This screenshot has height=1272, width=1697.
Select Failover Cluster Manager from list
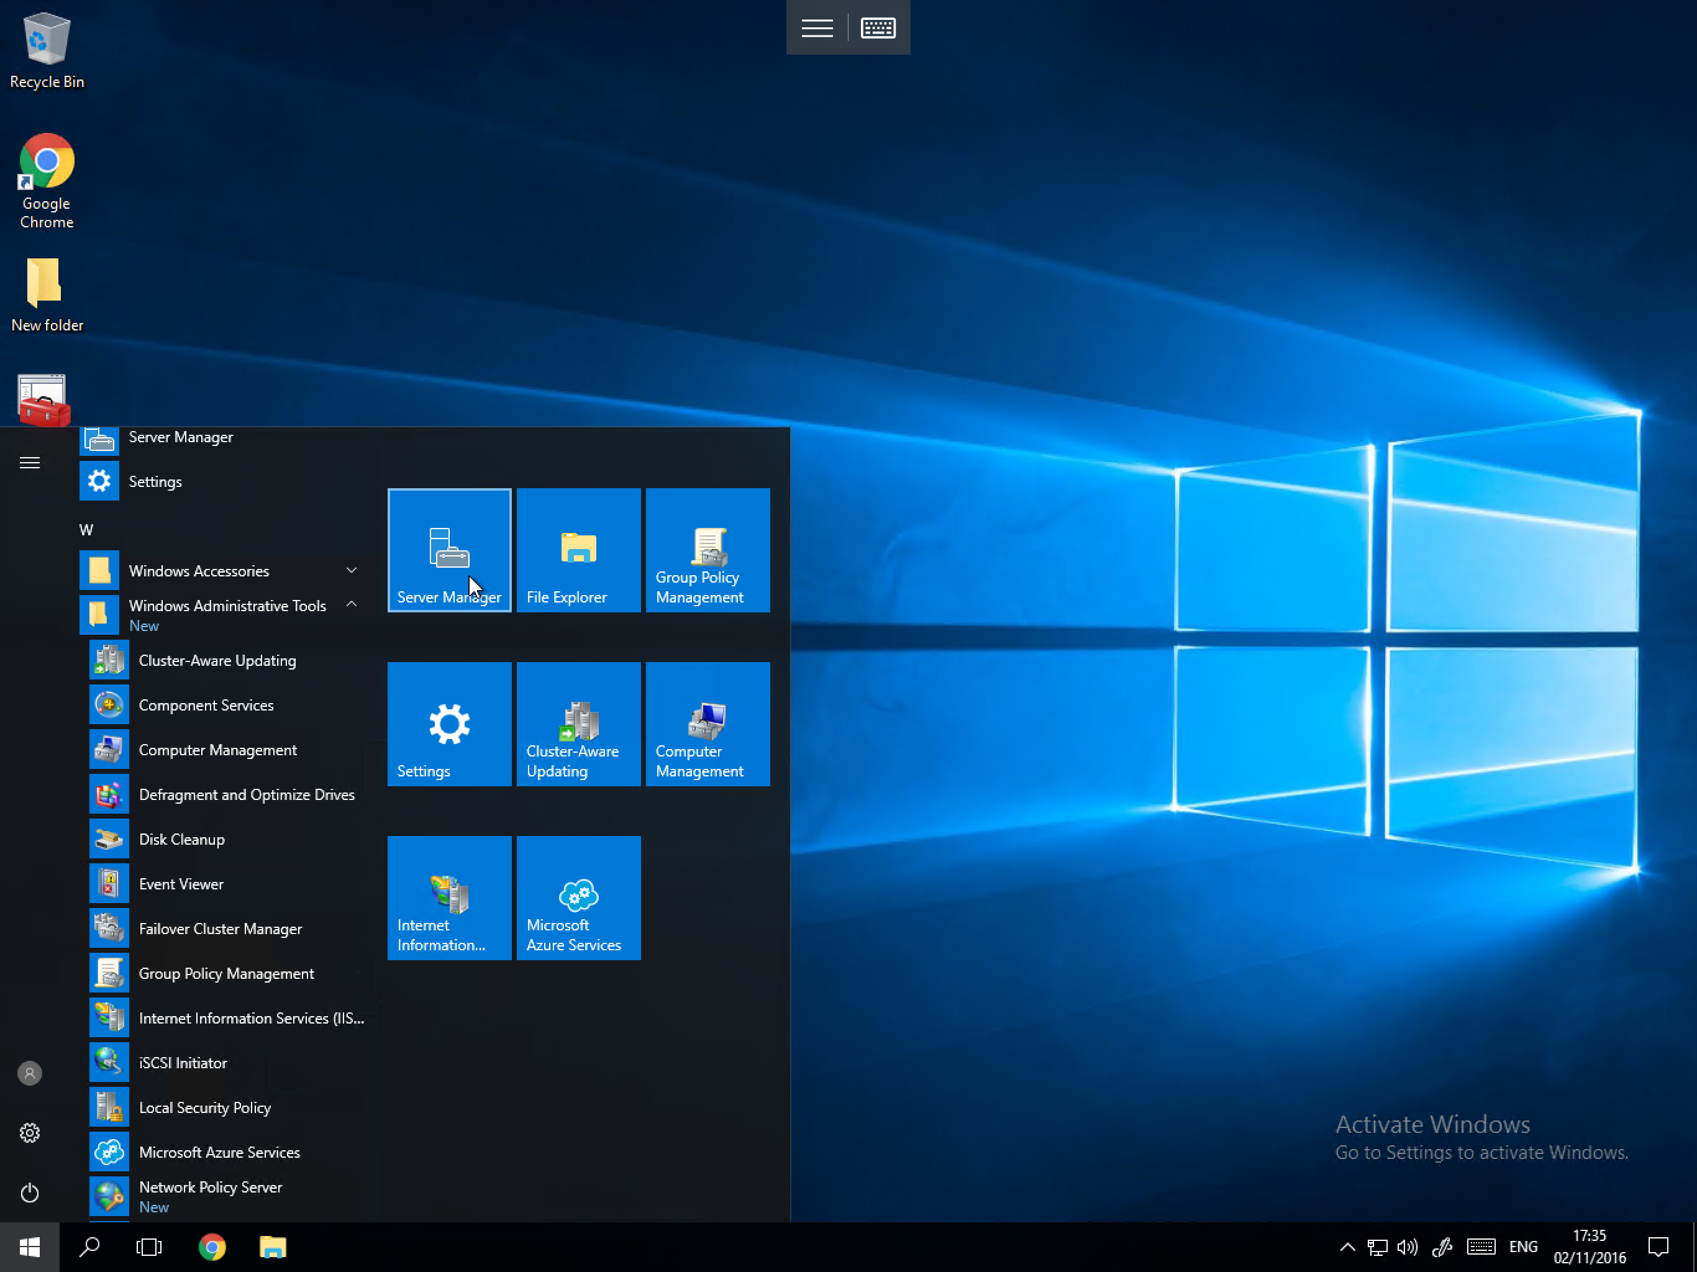pos(221,929)
